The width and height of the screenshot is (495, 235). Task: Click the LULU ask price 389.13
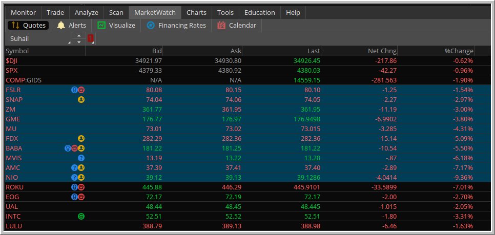[x=232, y=226]
